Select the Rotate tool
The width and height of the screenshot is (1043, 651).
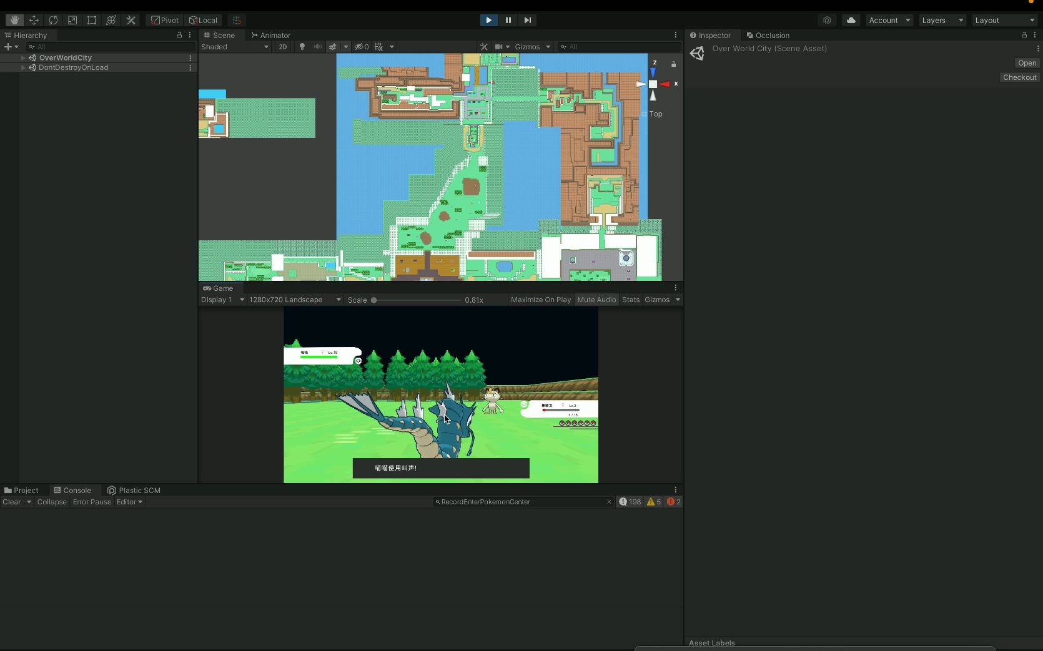tap(53, 20)
